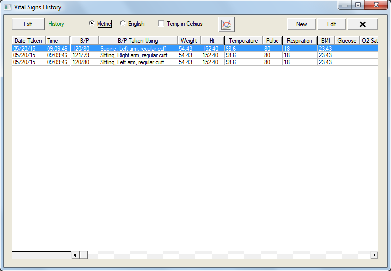Click the BMI column header
This screenshot has width=391, height=271.
(325, 41)
